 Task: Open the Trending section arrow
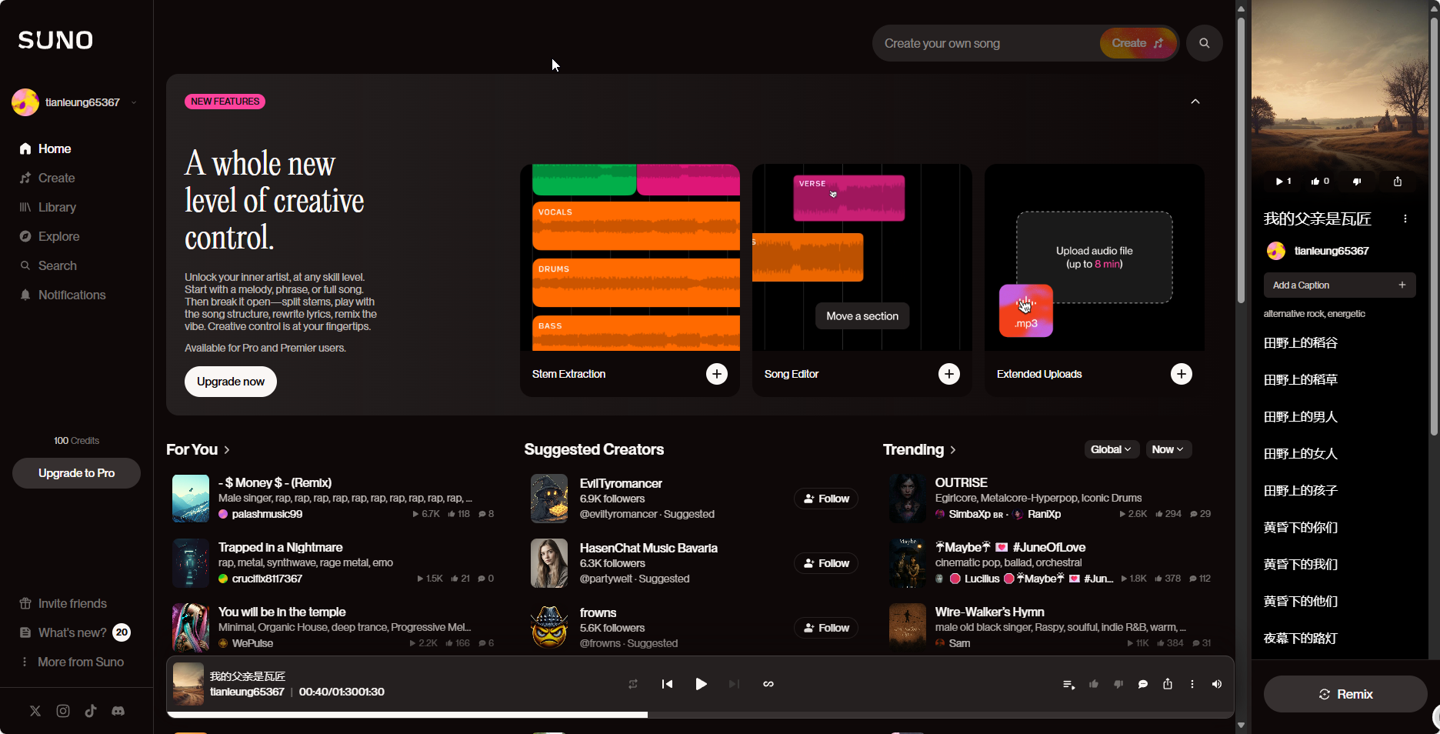pos(953,450)
